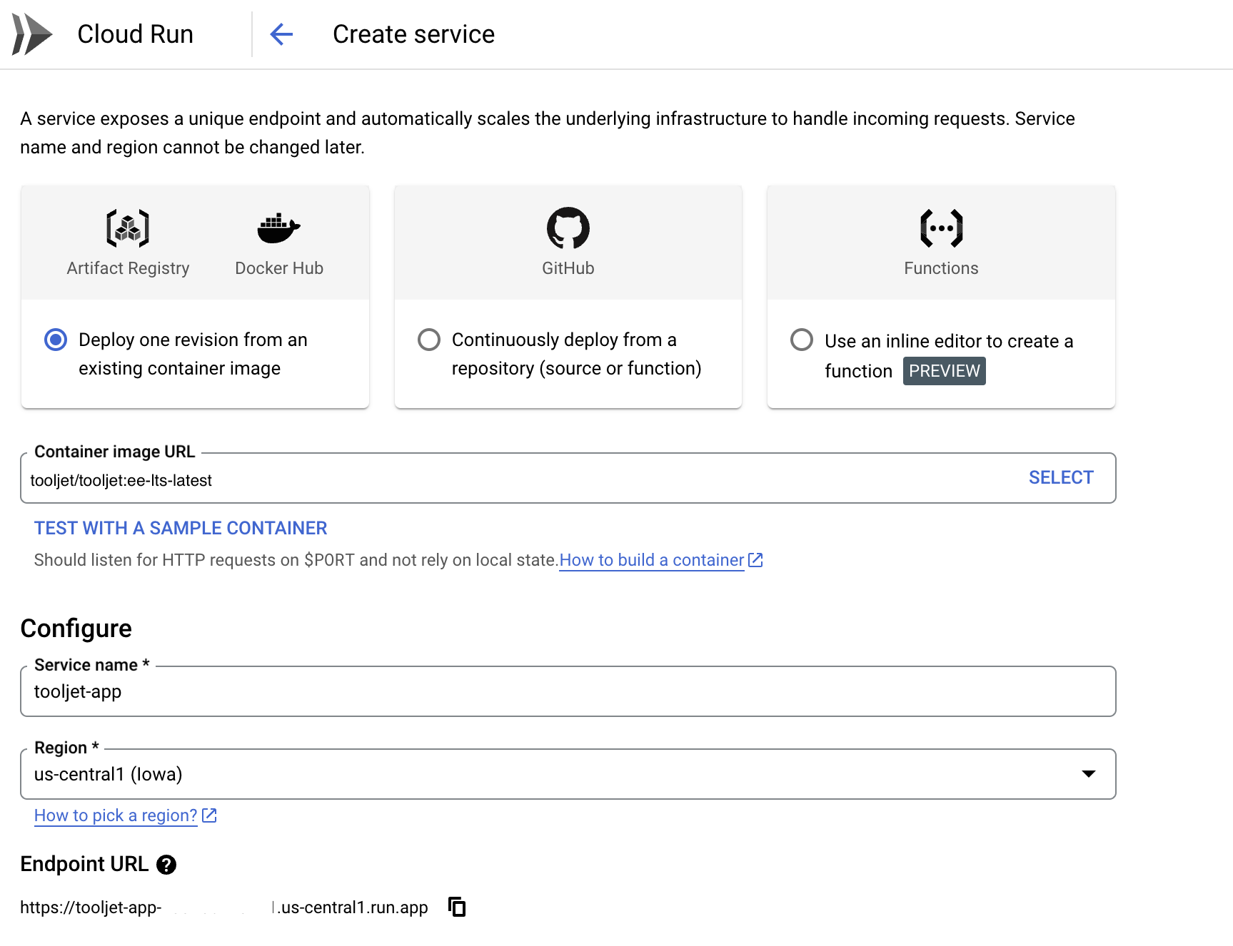Click the PREVIEW badge

pos(944,371)
